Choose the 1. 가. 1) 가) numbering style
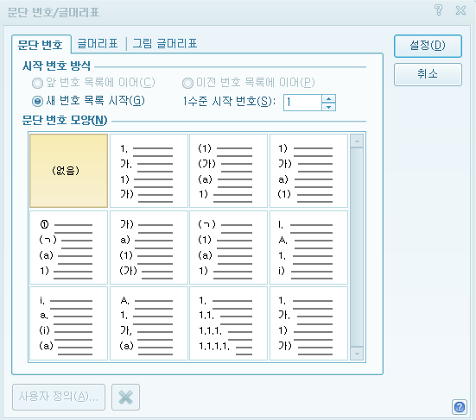The width and height of the screenshot is (476, 420). [149, 171]
